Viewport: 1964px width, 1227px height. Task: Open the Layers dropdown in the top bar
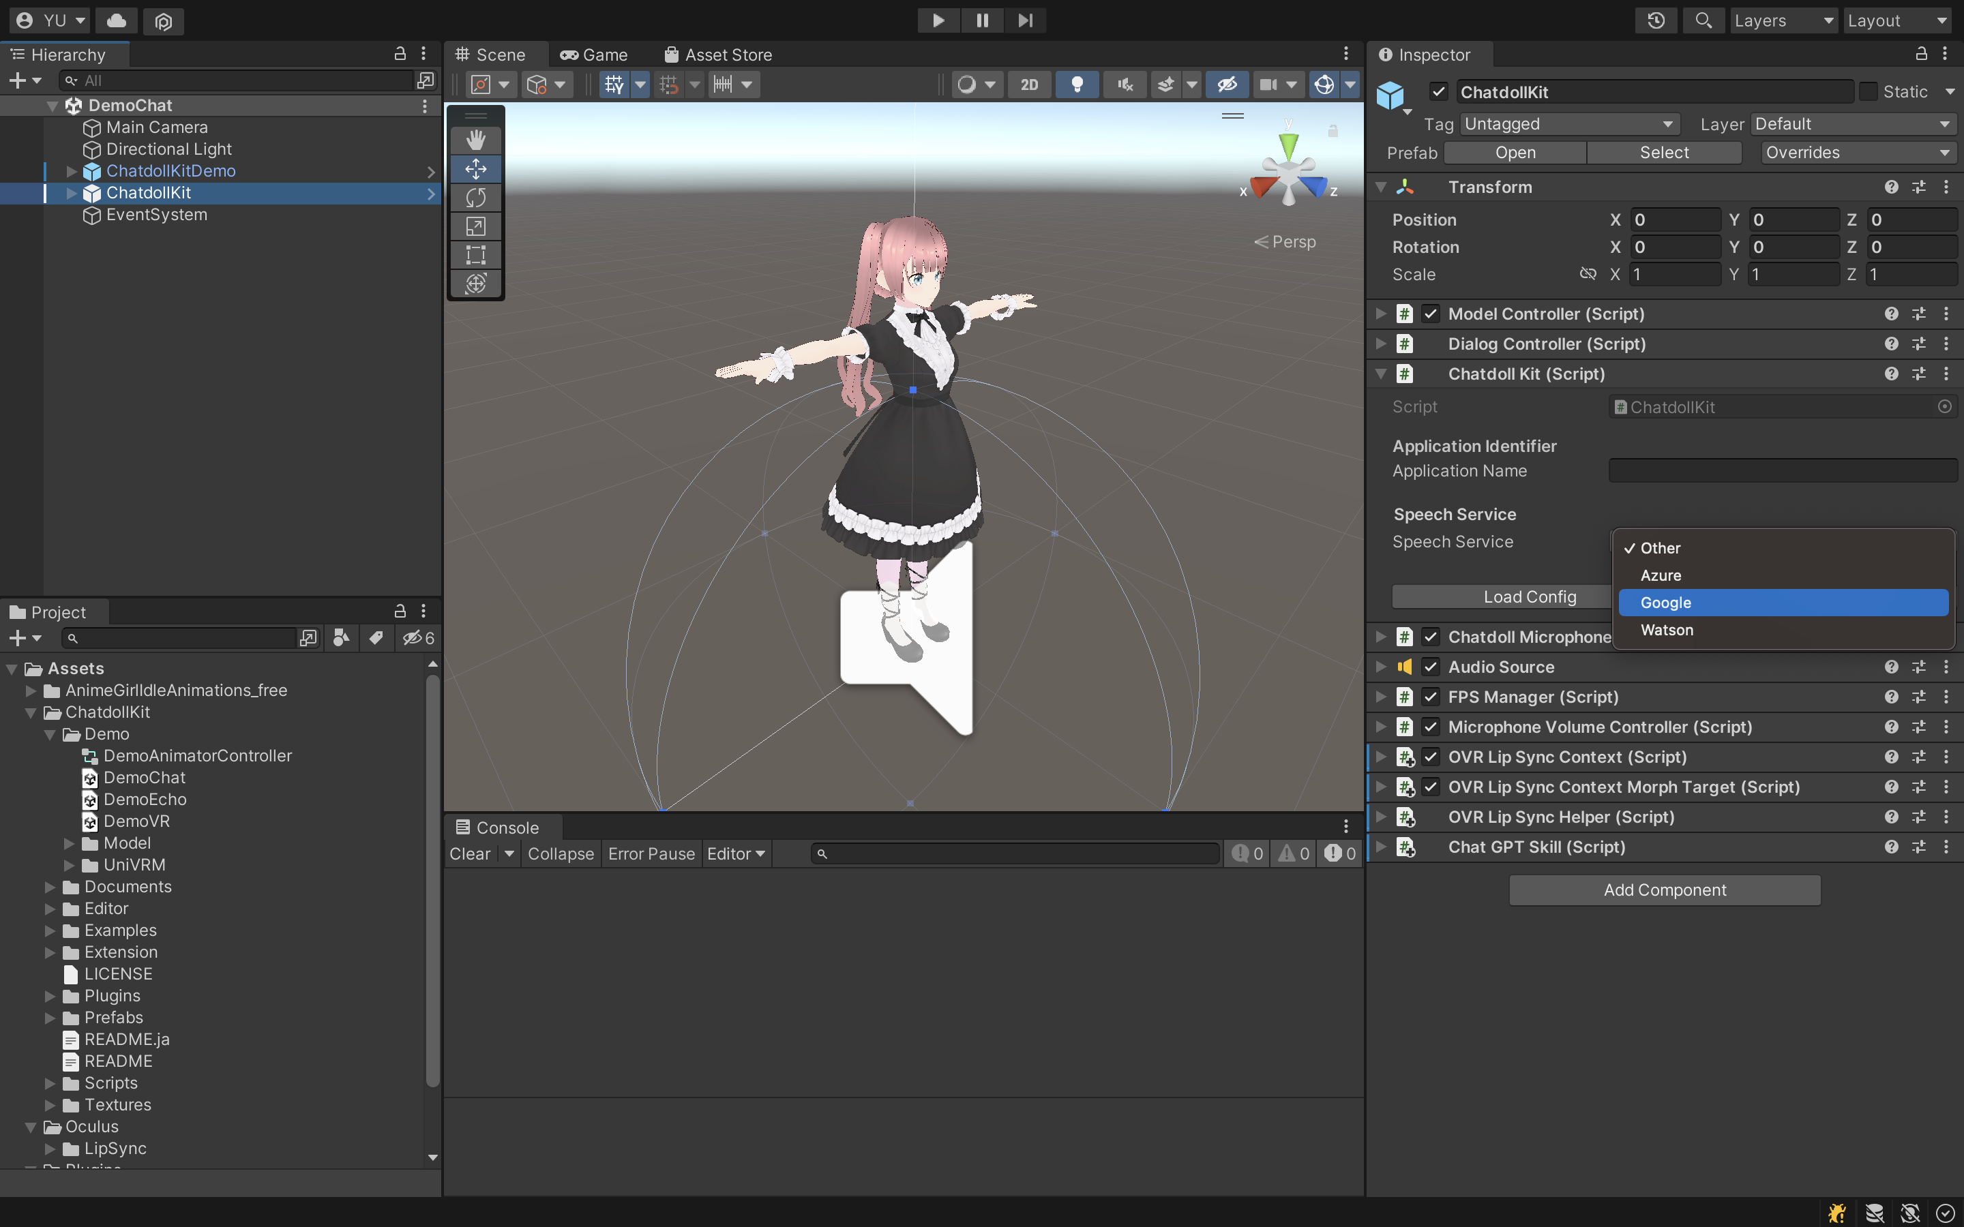tap(1783, 20)
